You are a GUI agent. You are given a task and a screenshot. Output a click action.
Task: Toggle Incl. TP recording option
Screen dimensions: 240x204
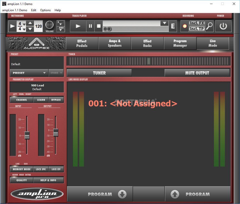(x=197, y=29)
